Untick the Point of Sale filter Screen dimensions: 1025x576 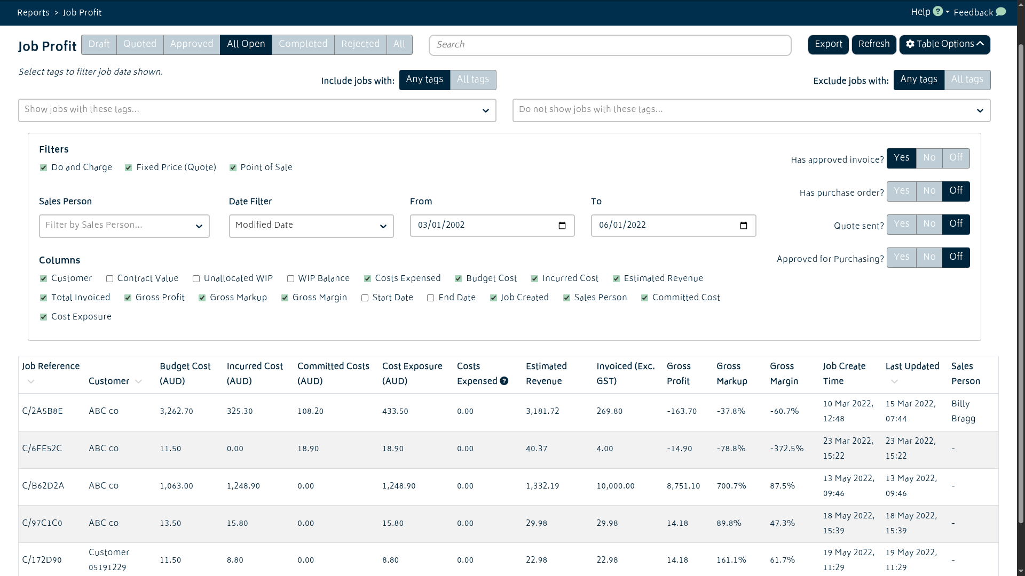pos(233,168)
